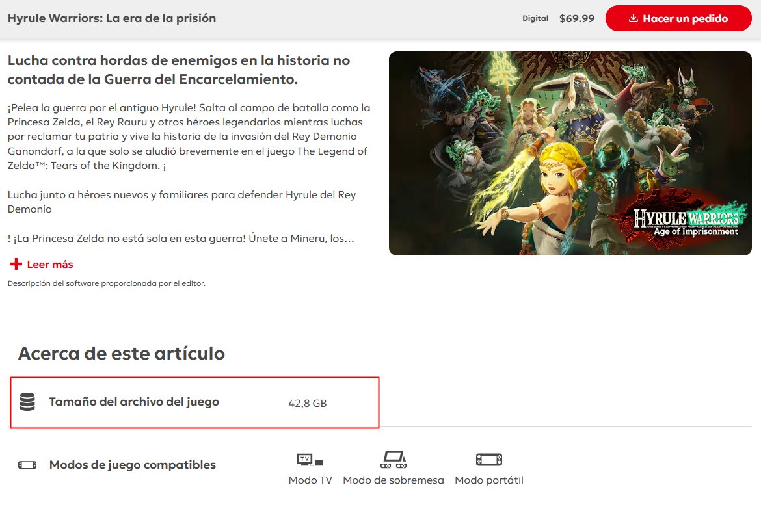Click the $69.99 price
Image resolution: width=761 pixels, height=511 pixels.
point(576,18)
